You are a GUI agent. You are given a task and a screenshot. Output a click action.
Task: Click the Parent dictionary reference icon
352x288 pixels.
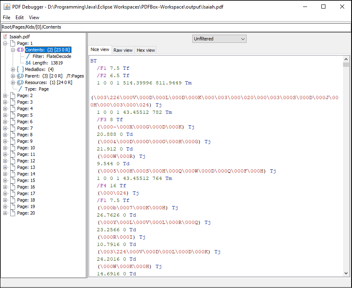pyautogui.click(x=20, y=76)
